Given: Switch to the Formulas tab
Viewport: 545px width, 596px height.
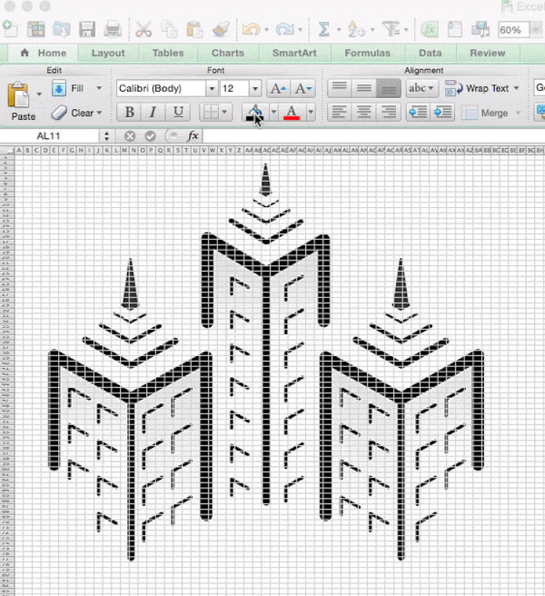Looking at the screenshot, I should 366,53.
